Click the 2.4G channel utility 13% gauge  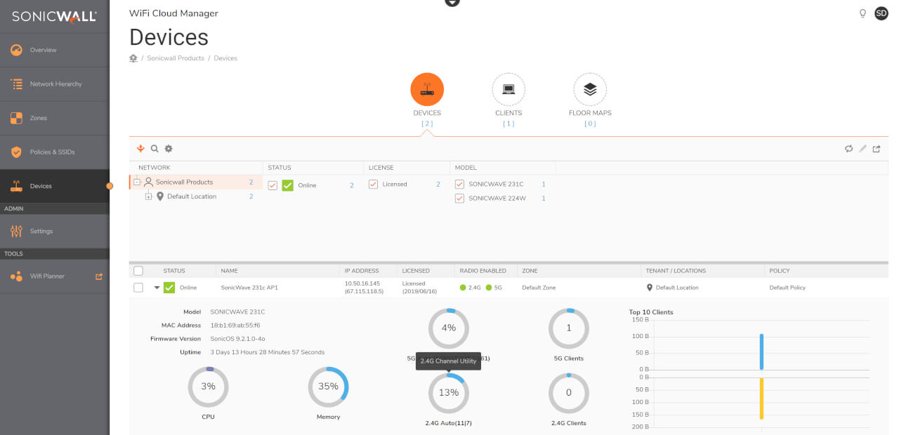pyautogui.click(x=449, y=393)
